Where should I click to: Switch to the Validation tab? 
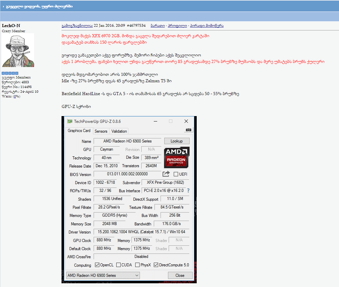coord(119,131)
